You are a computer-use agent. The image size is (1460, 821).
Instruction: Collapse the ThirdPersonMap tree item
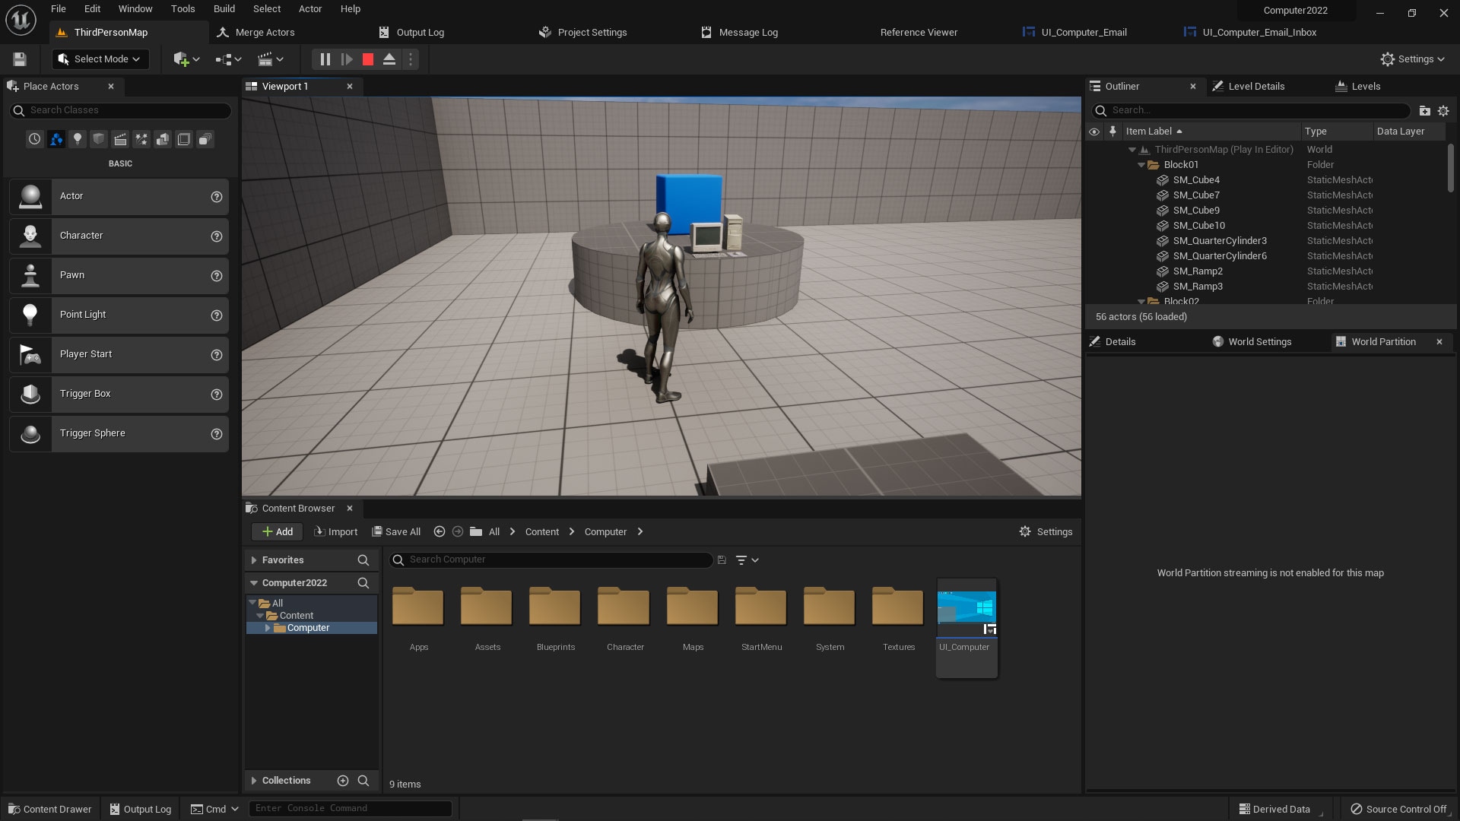coord(1131,149)
